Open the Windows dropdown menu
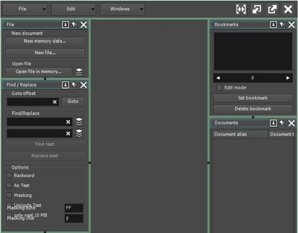Image resolution: width=298 pixels, height=233 pixels. pos(122,9)
